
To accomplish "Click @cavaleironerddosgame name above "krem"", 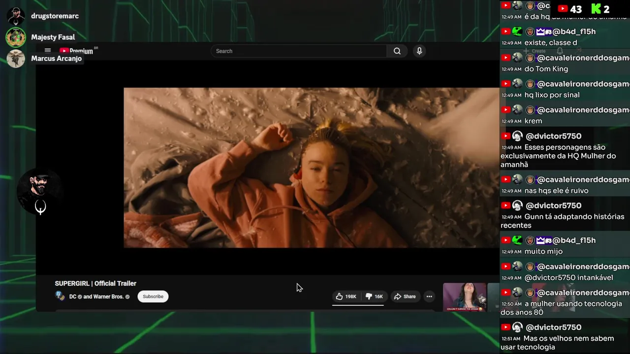I will click(x=584, y=110).
